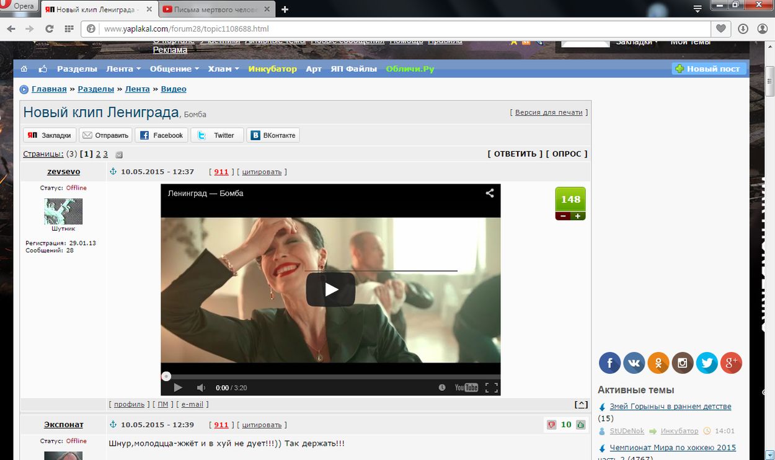
Task: Share topic via Facebook button
Action: 161,135
